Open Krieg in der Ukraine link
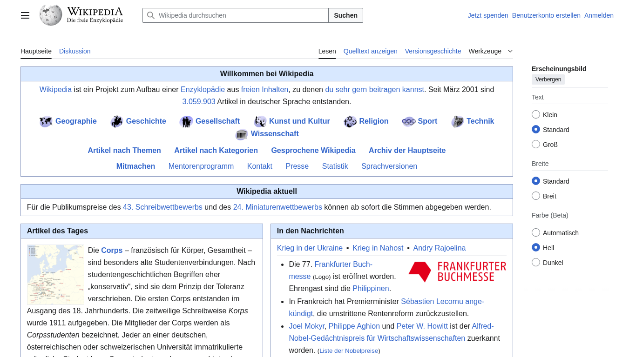The image size is (636, 357). (310, 248)
